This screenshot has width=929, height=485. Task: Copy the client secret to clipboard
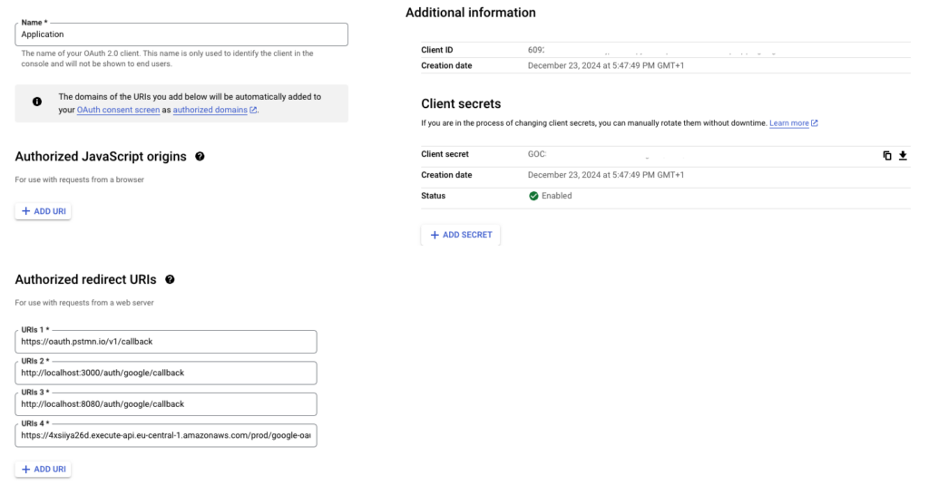coord(887,155)
